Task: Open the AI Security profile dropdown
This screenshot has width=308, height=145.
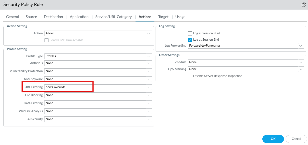Action: [98, 119]
